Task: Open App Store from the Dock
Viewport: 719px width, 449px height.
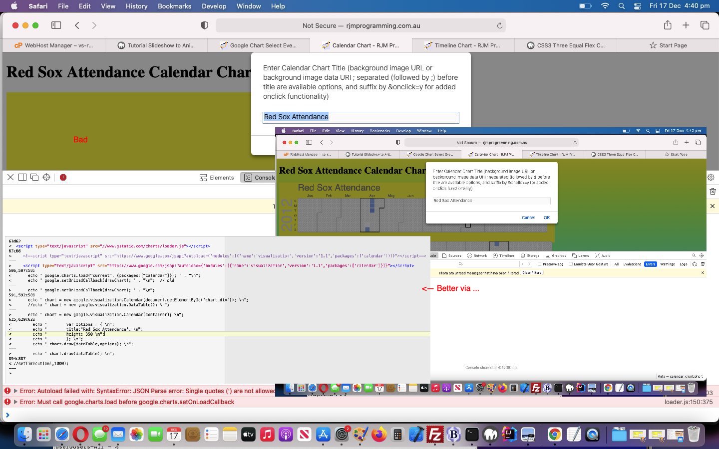Action: pyautogui.click(x=323, y=435)
